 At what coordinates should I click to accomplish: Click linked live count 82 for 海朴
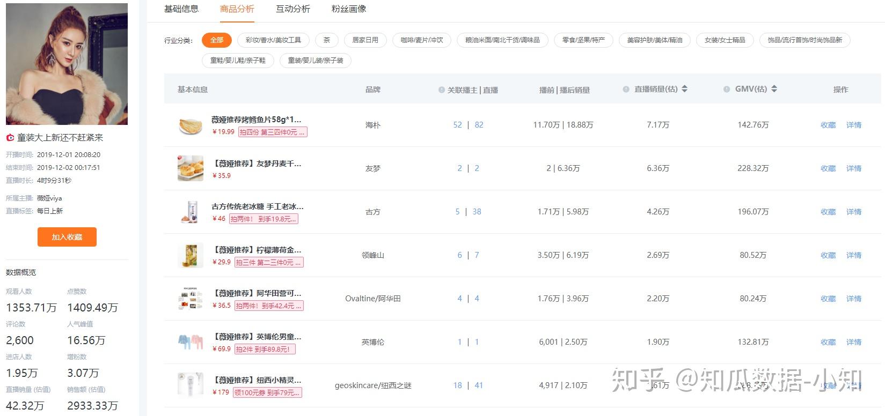pyautogui.click(x=479, y=125)
